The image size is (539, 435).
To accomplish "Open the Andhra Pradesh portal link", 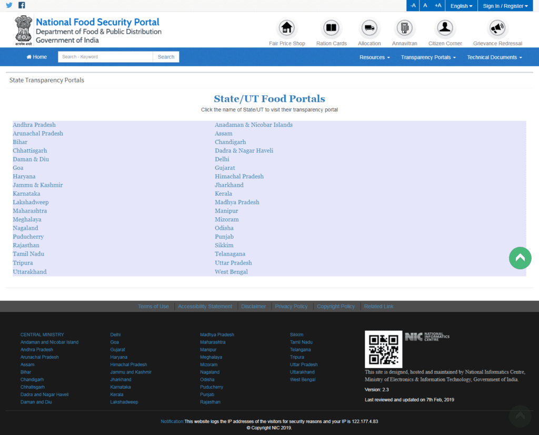I will 34,125.
